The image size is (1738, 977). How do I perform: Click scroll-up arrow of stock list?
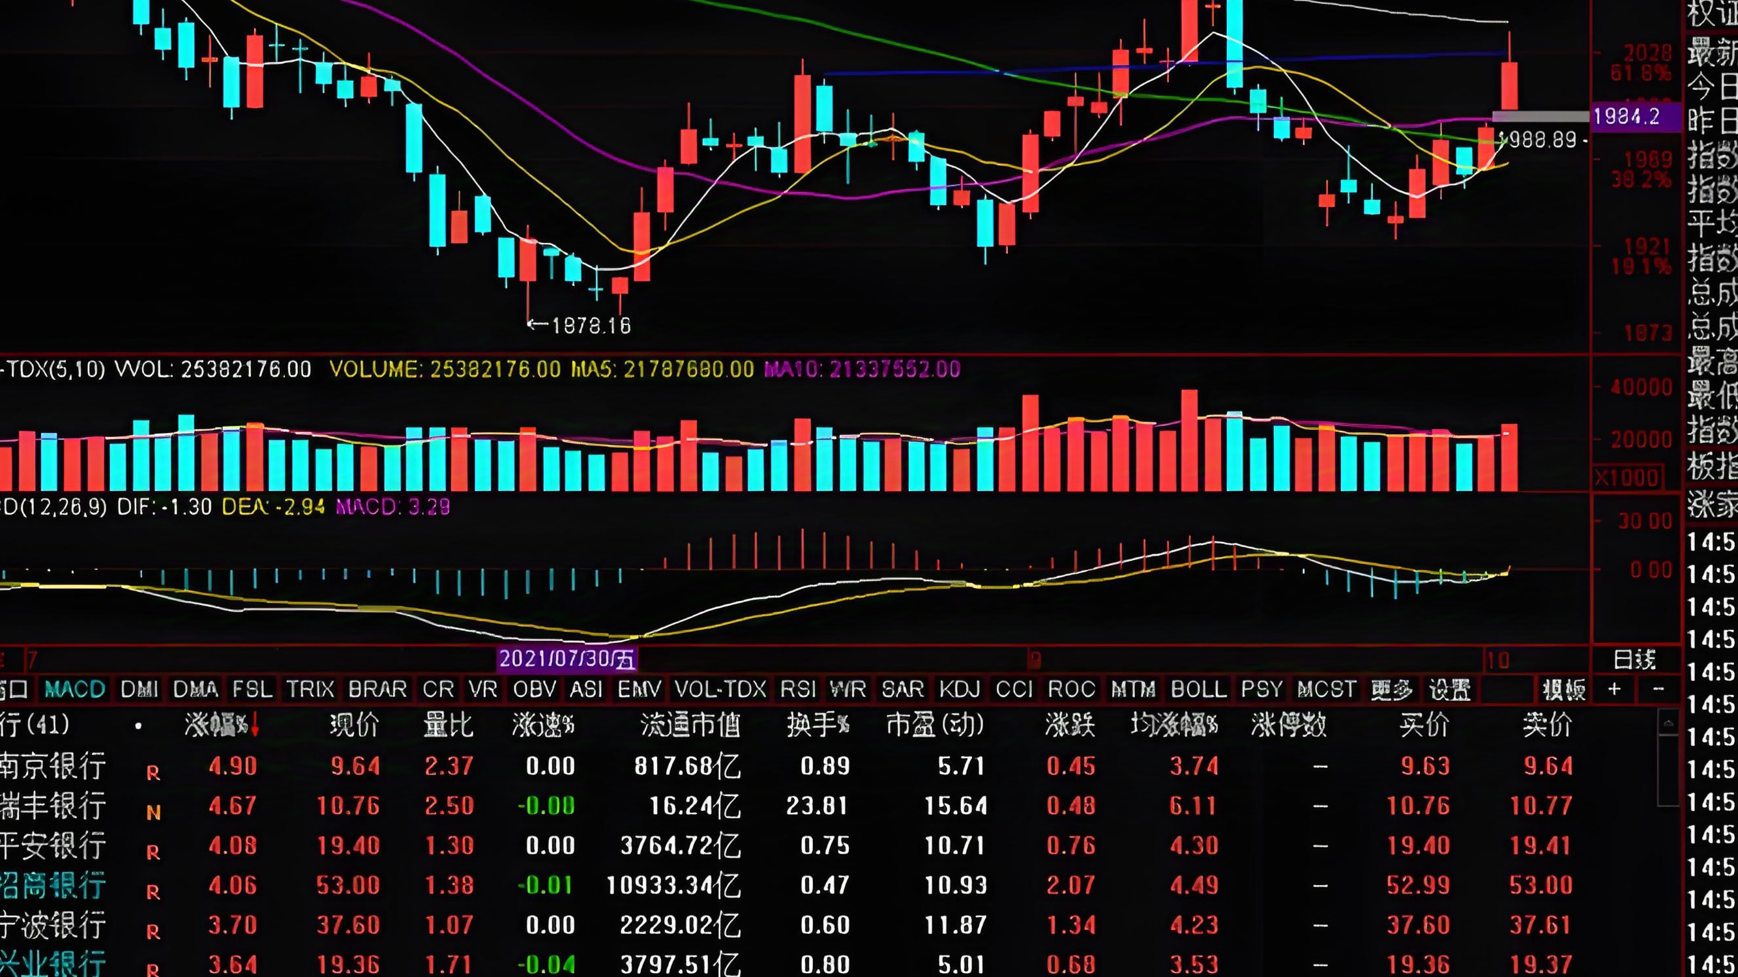[x=1667, y=724]
